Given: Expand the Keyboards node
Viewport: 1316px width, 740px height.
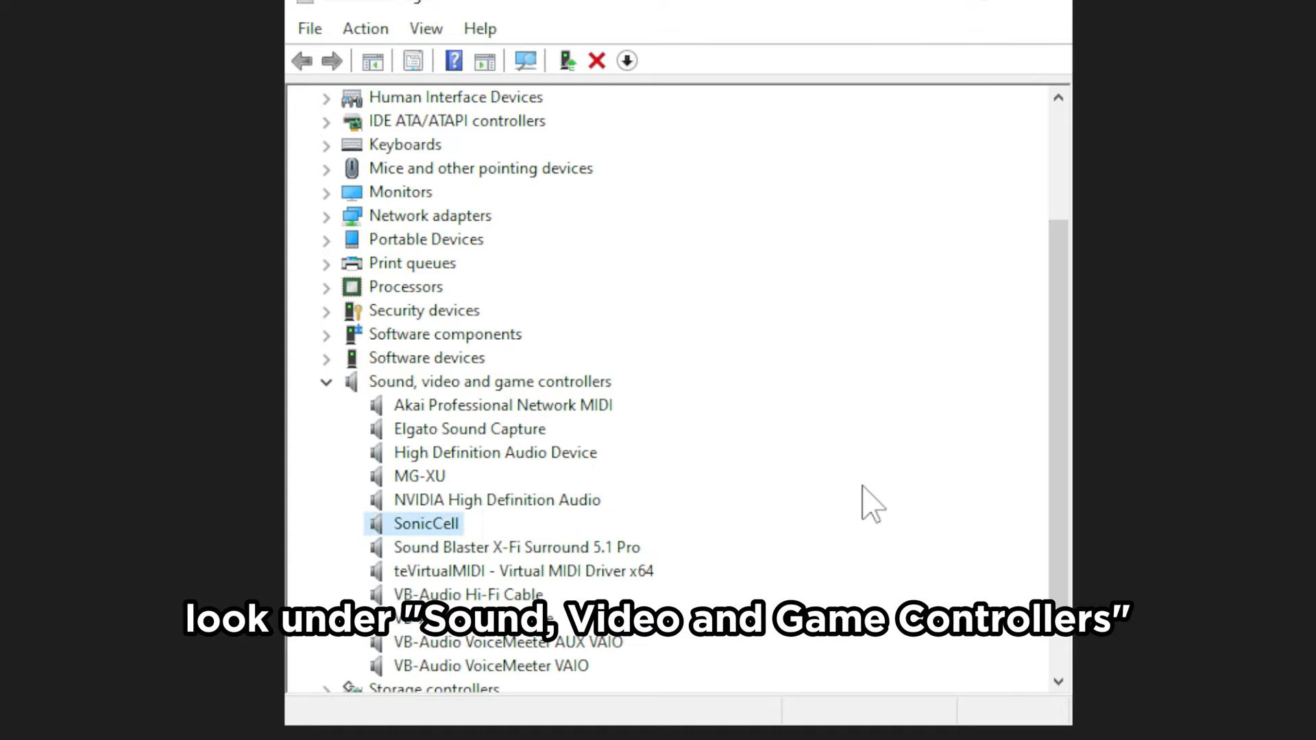Looking at the screenshot, I should [x=326, y=146].
